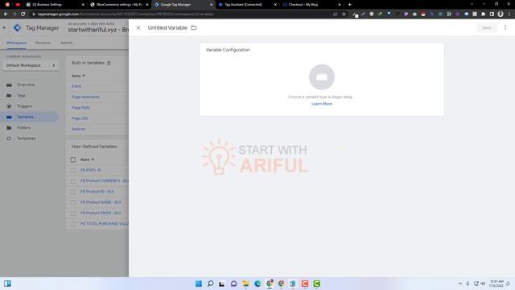Image resolution: width=515 pixels, height=290 pixels.
Task: Switch to the Workspace tab
Action: tap(16, 43)
